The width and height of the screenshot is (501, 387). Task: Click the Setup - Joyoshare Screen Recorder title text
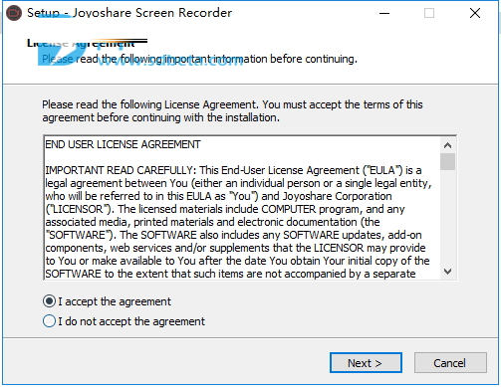[x=129, y=13]
